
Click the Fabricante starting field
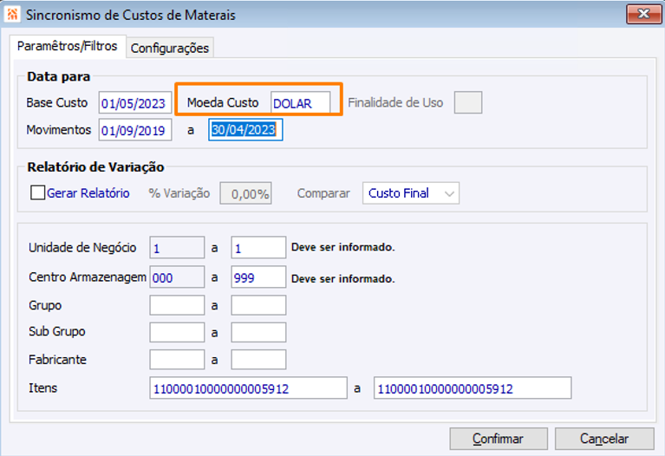pyautogui.click(x=177, y=359)
